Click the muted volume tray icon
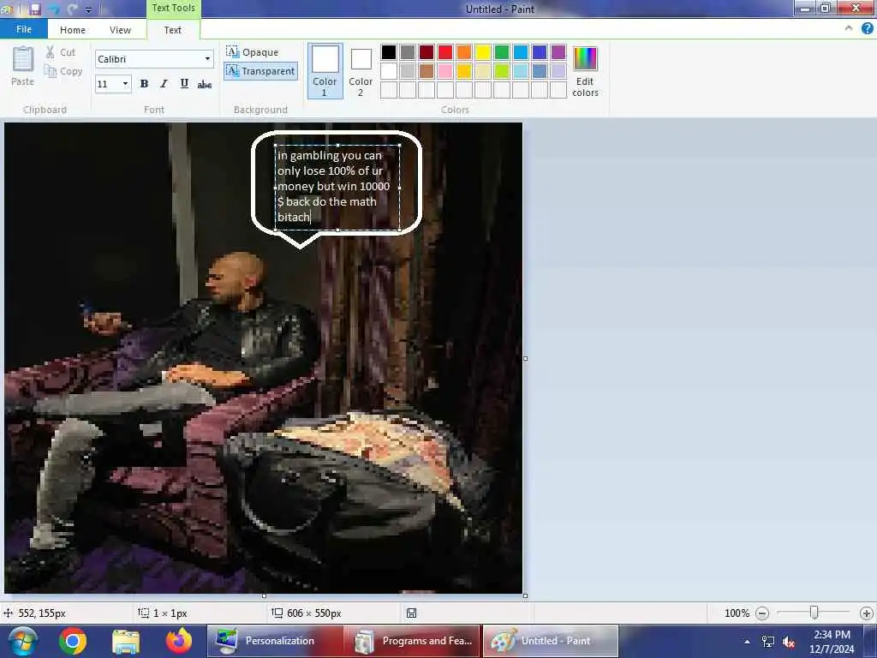The image size is (877, 658). click(789, 642)
